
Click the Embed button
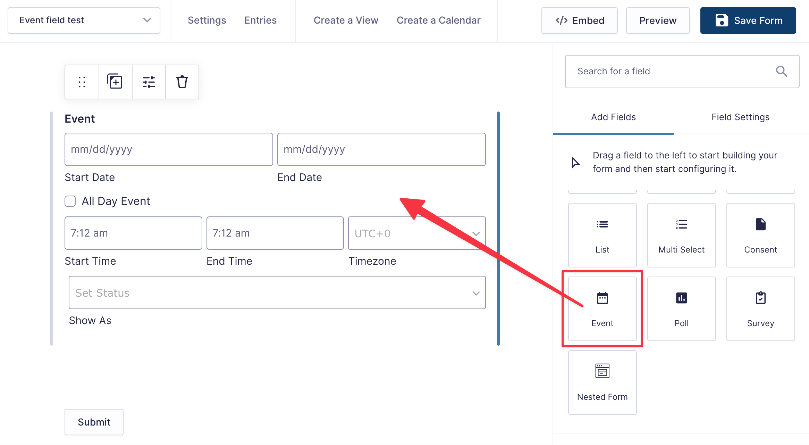pyautogui.click(x=579, y=20)
